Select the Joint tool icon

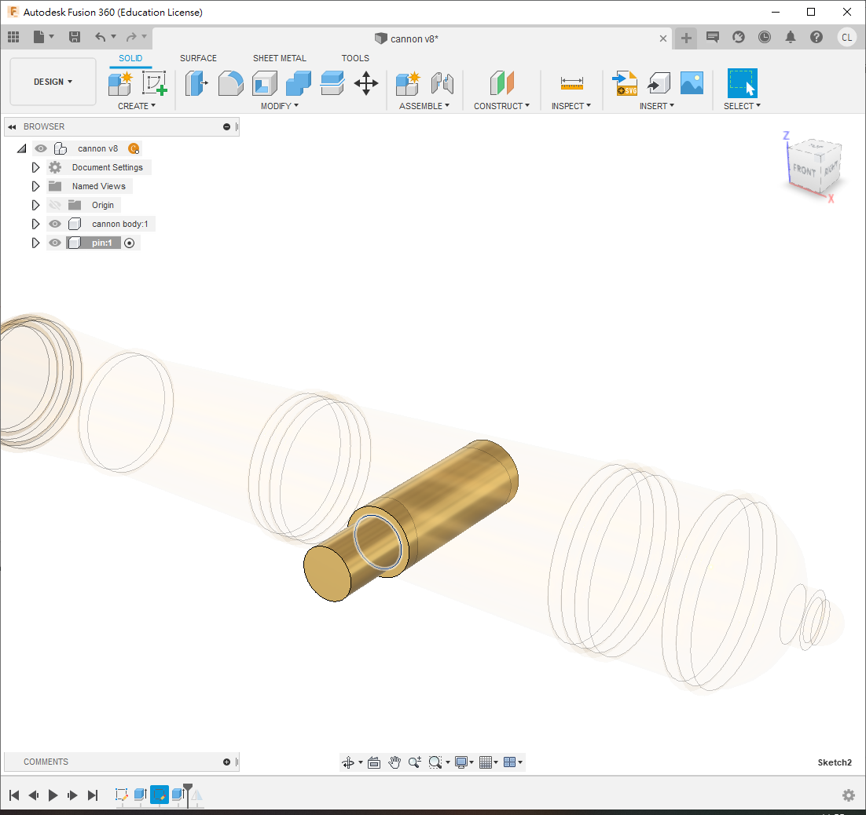[442, 82]
